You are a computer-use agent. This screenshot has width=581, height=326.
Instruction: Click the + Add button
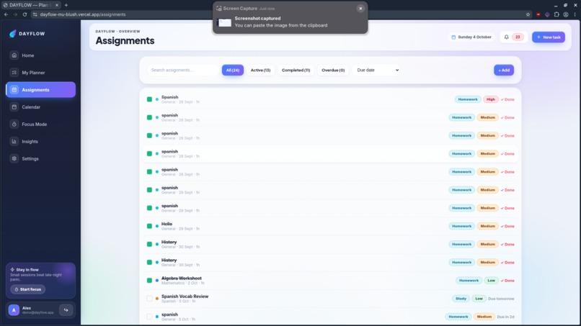(x=504, y=70)
